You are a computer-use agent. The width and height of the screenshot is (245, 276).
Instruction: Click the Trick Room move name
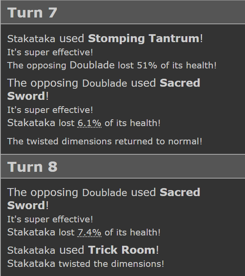click(122, 250)
